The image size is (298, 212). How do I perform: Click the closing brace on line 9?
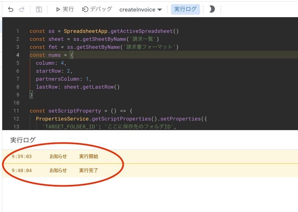31,95
